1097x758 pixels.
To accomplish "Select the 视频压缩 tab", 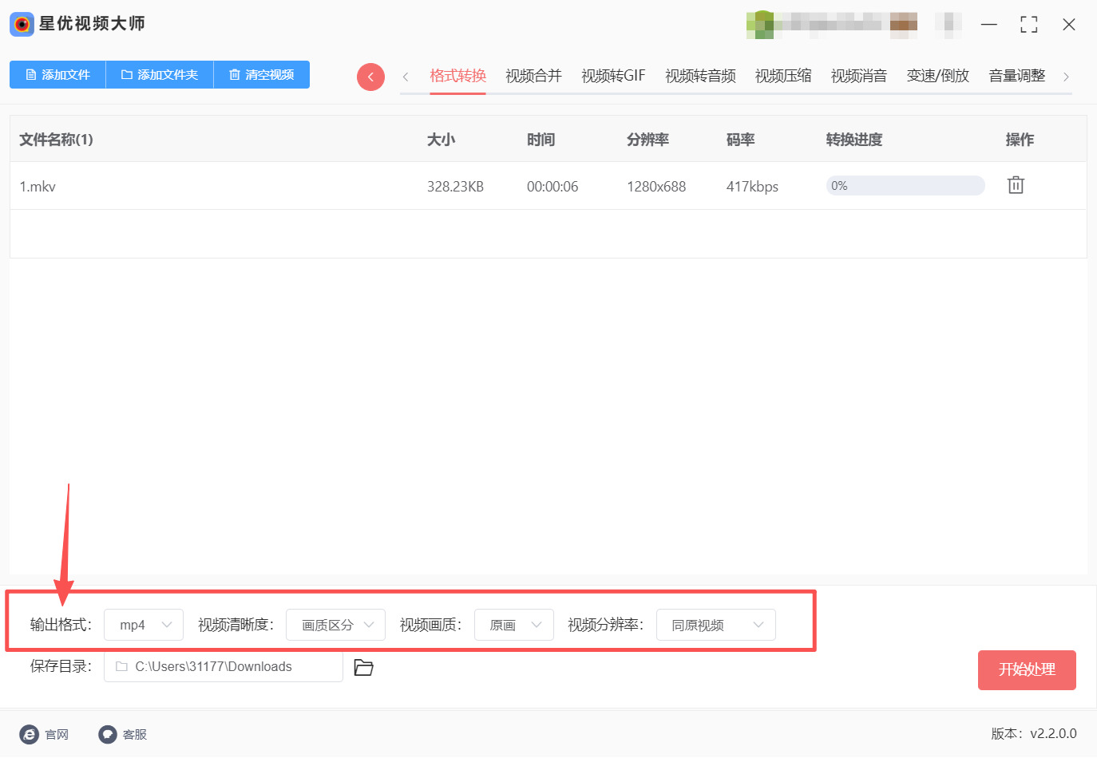I will pos(782,76).
